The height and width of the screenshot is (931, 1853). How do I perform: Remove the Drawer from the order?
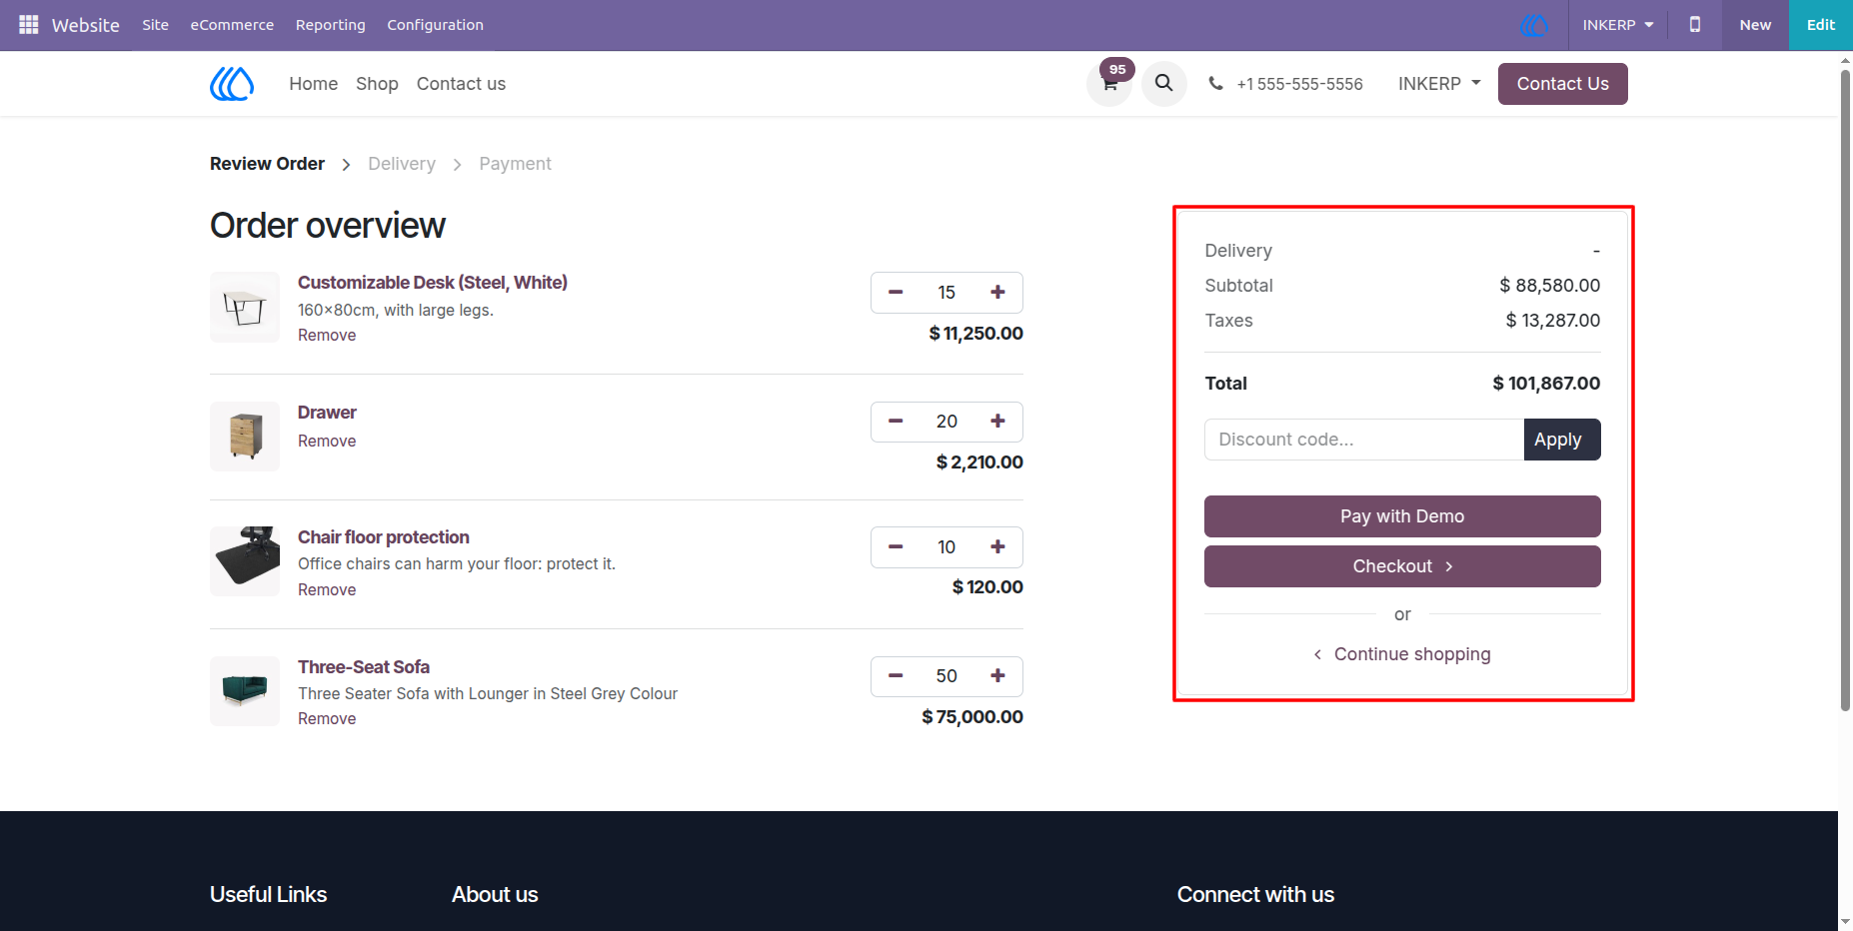327,442
